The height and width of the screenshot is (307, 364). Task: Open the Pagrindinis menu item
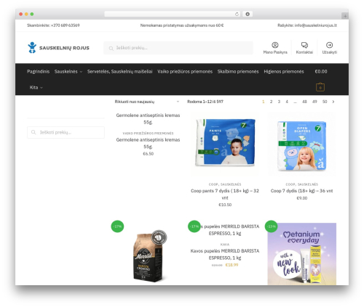coord(39,72)
